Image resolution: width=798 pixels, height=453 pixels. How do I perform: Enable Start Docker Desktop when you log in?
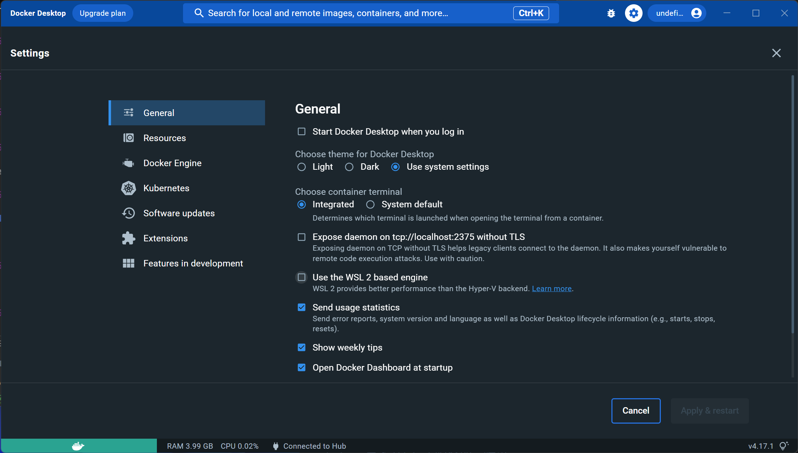[302, 132]
